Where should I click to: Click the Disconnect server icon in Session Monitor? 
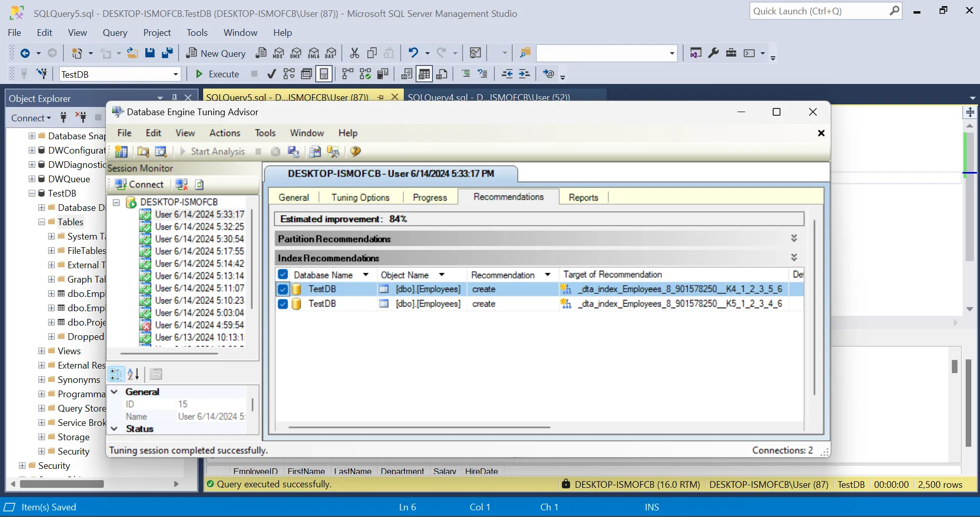(182, 184)
